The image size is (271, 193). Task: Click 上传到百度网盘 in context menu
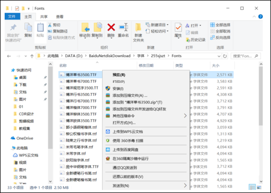click(x=125, y=150)
